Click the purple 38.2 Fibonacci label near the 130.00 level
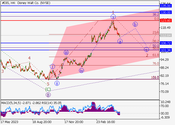This screenshot has width=175, height=125. point(156,14)
